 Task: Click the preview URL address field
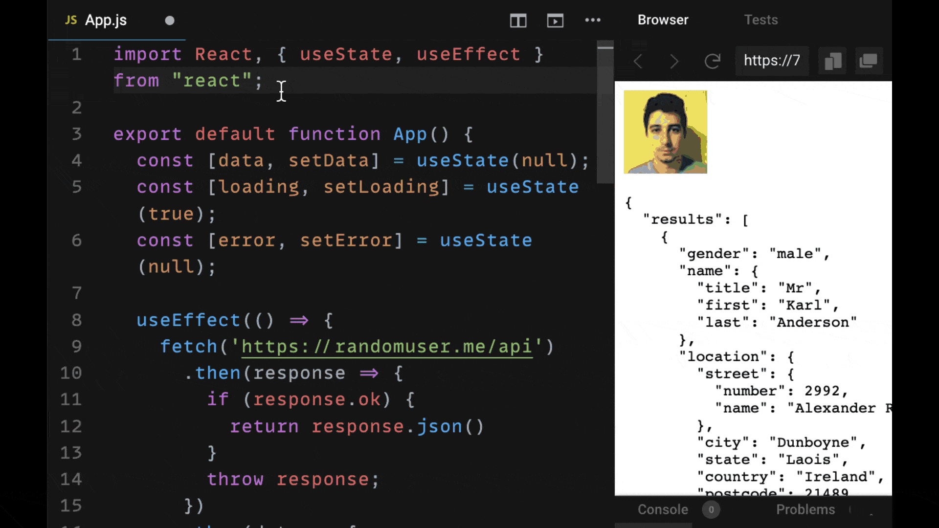(772, 61)
